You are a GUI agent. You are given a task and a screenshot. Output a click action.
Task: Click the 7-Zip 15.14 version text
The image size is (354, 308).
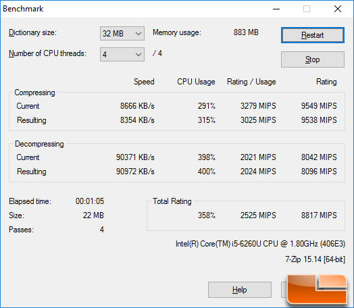(315, 259)
